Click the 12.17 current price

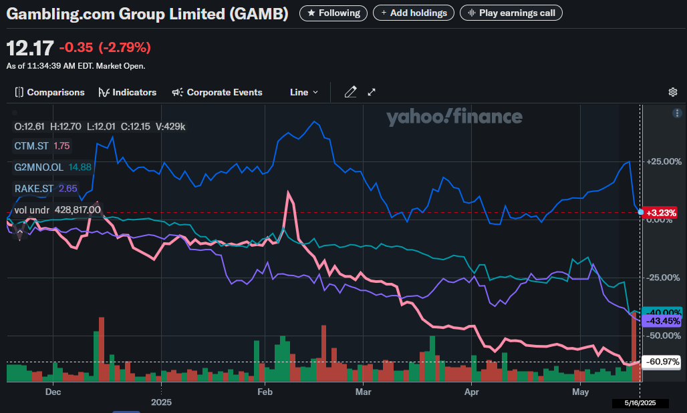pos(30,47)
